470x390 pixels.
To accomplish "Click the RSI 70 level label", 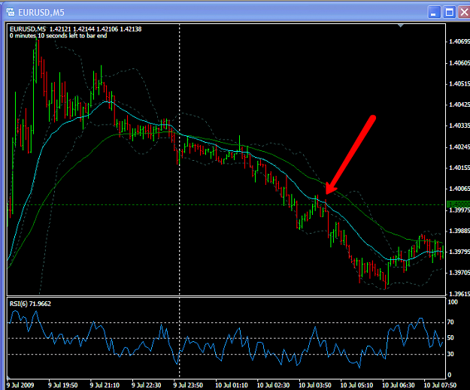I will (450, 322).
